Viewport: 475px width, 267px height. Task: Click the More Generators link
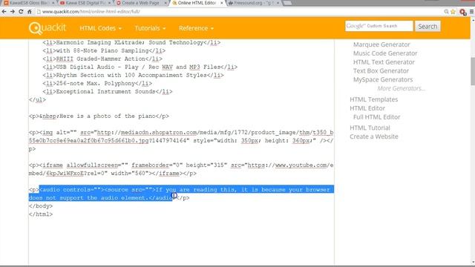(x=401, y=88)
